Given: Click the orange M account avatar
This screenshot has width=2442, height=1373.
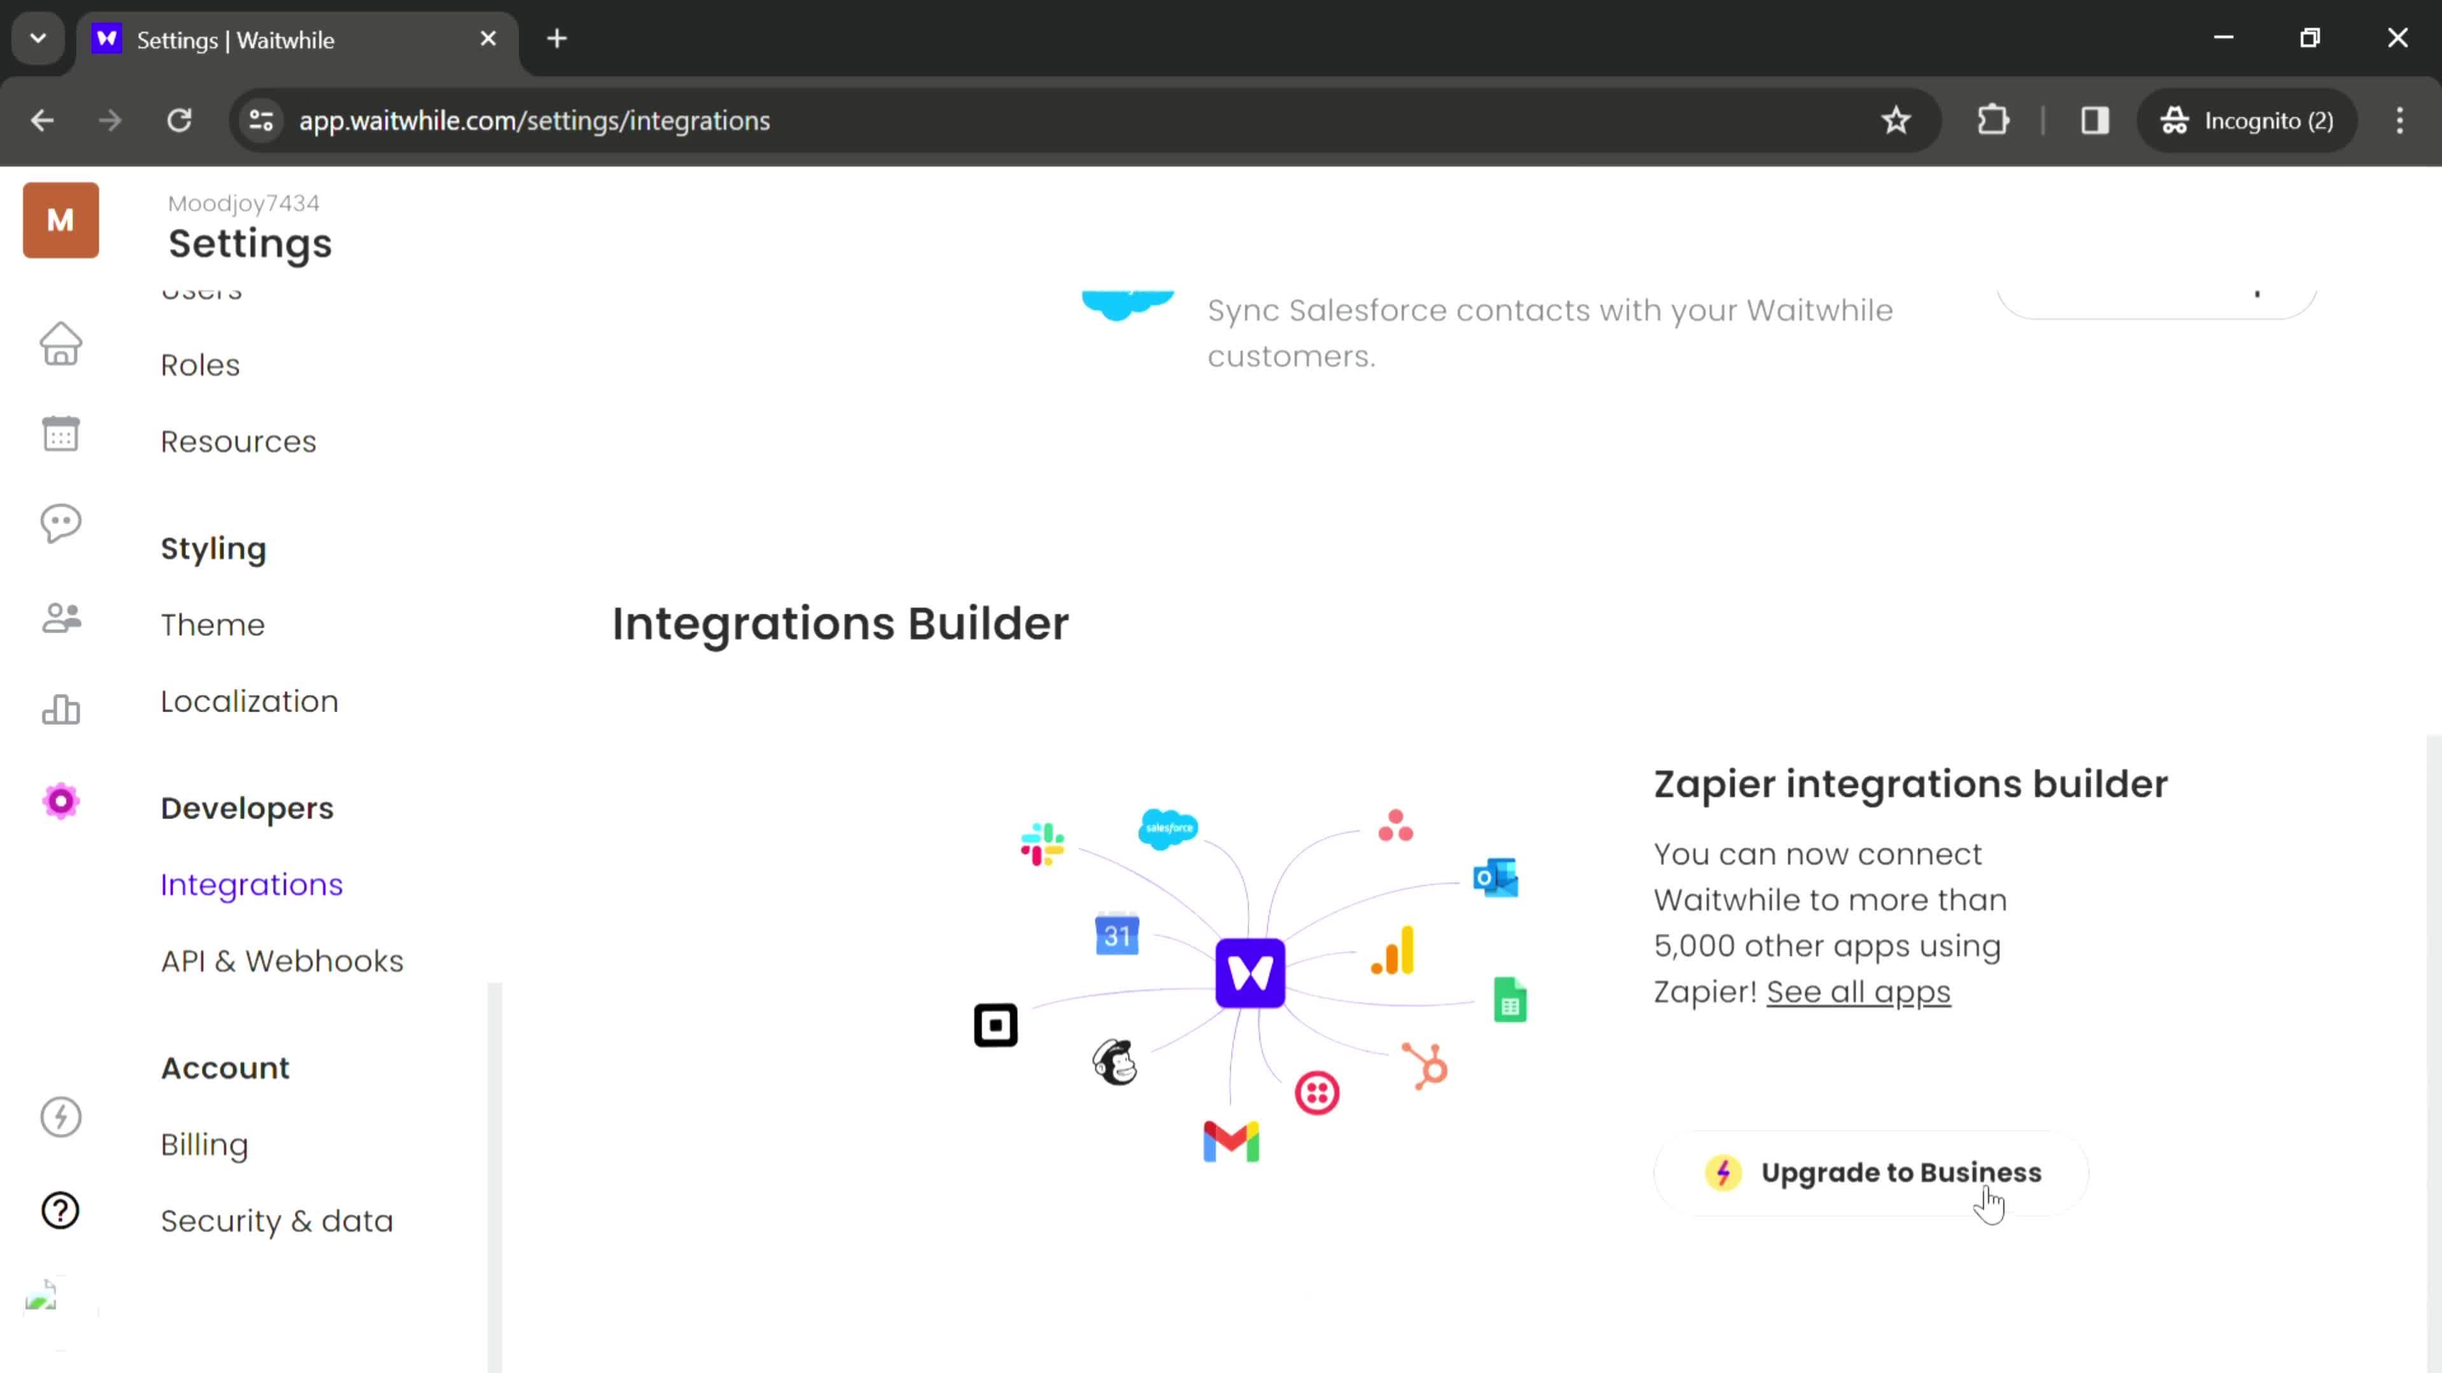Looking at the screenshot, I should [x=60, y=220].
